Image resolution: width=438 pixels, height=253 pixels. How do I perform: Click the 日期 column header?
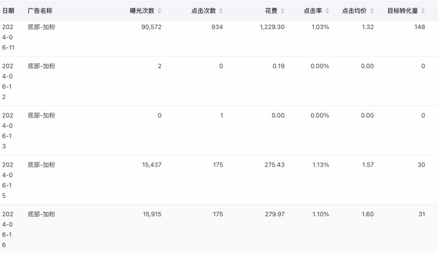(x=8, y=11)
